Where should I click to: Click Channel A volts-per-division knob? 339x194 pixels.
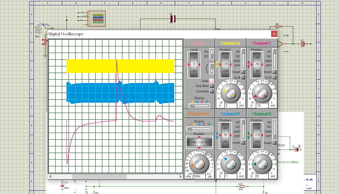230,93
